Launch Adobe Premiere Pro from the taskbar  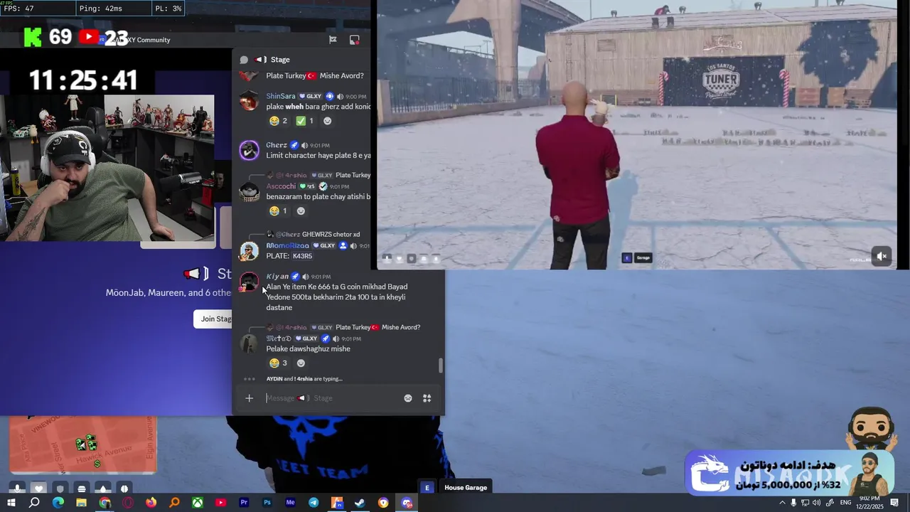click(x=244, y=503)
